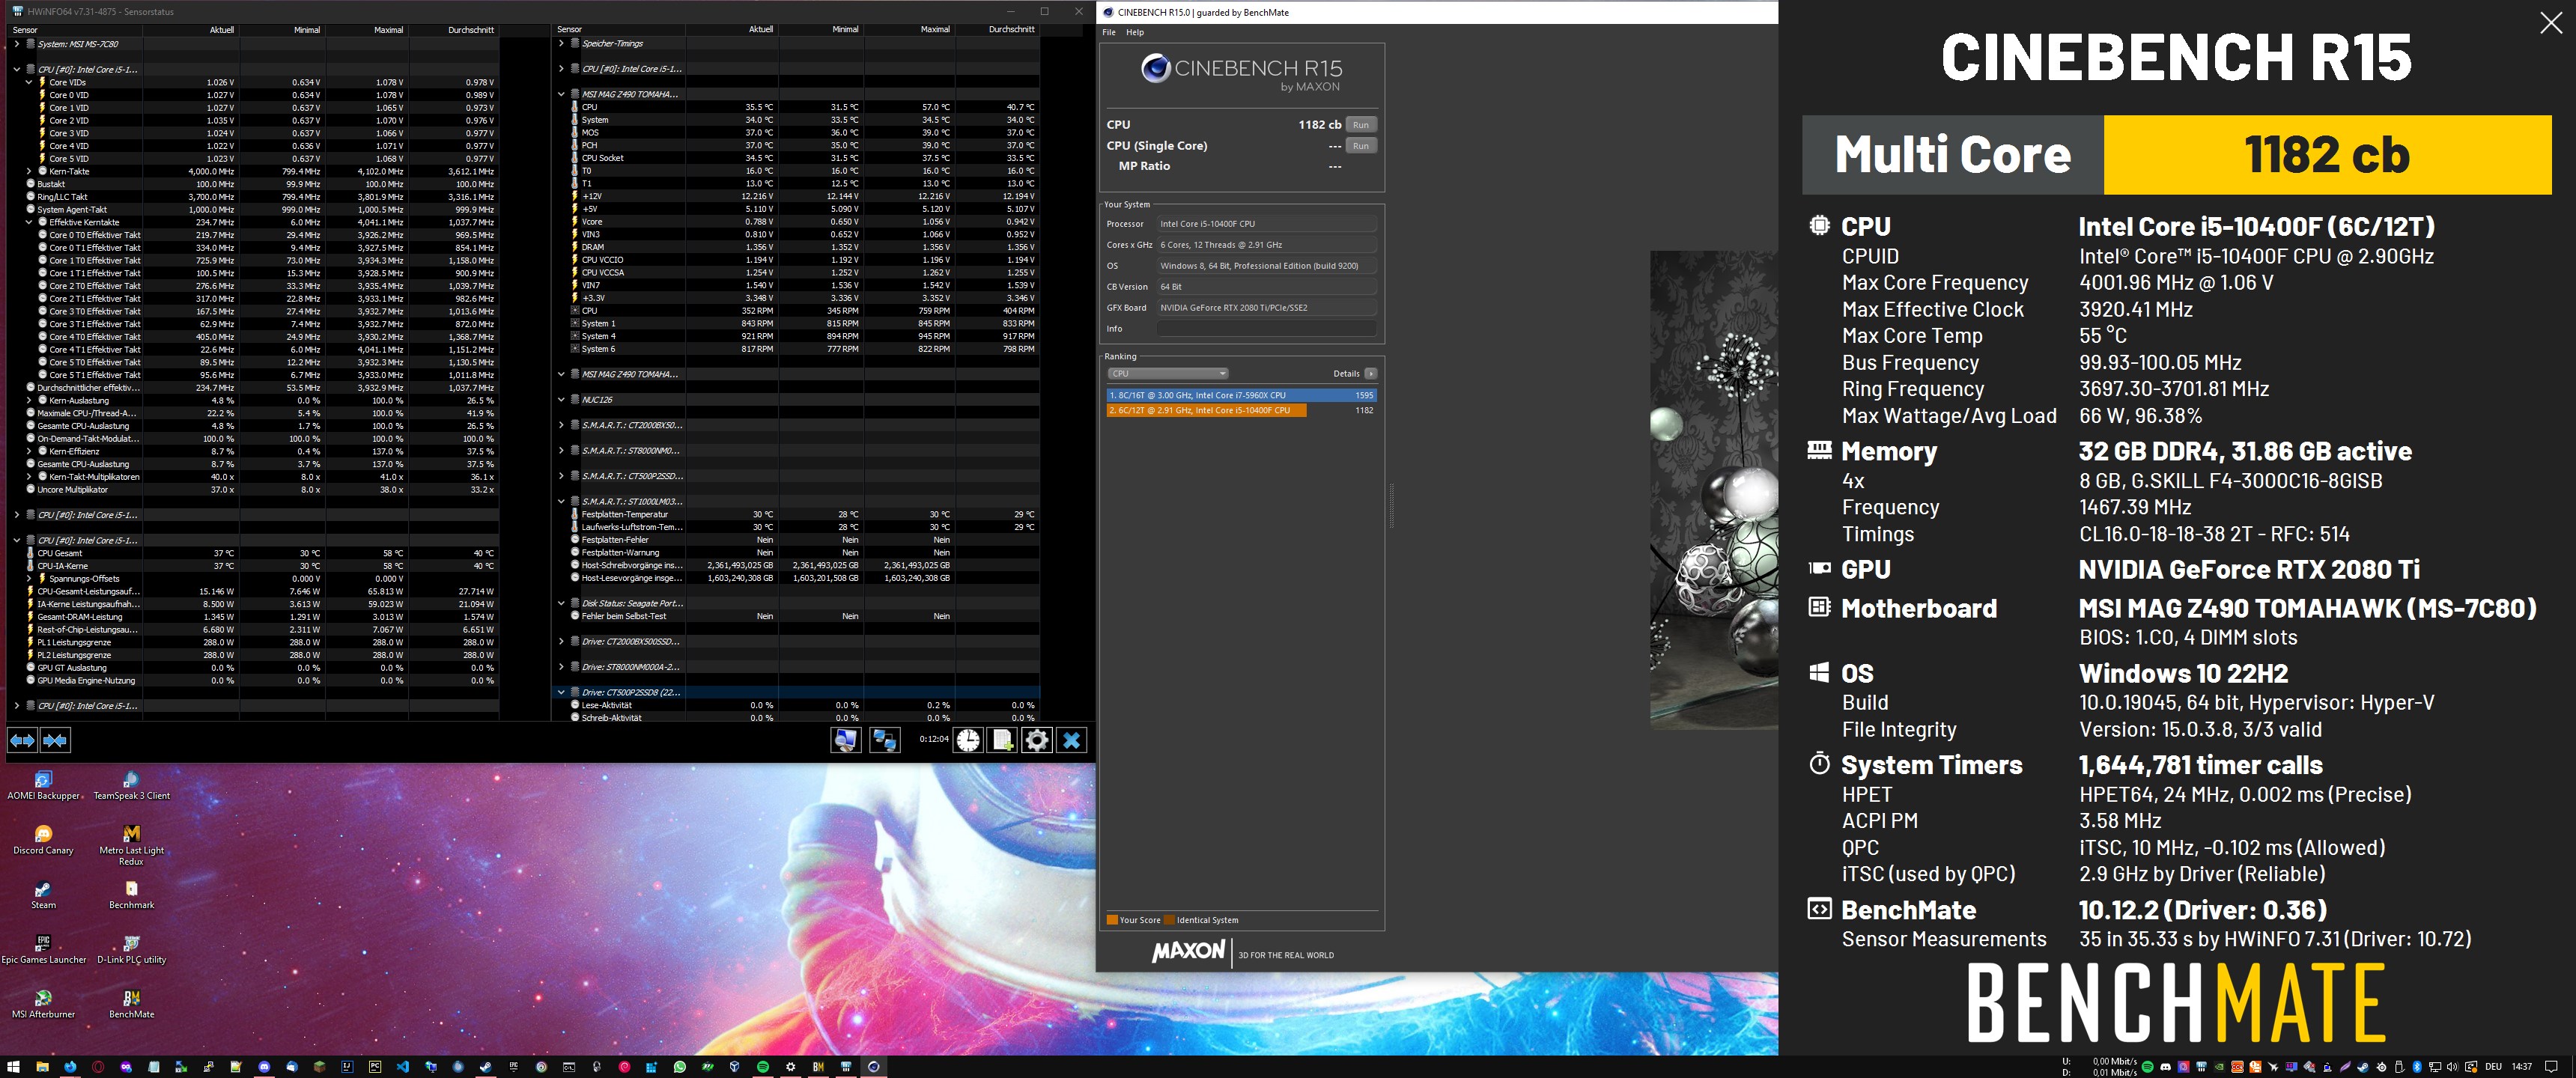Open the Windows Start menu
The height and width of the screenshot is (1078, 2576).
[x=14, y=1067]
